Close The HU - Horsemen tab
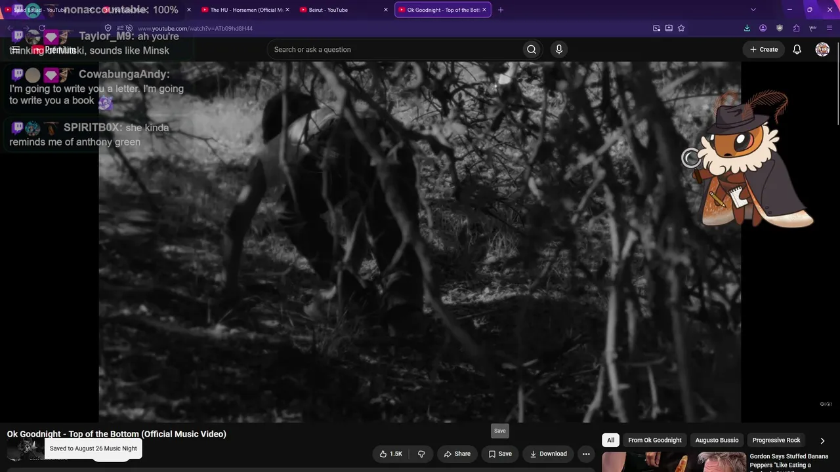This screenshot has height=472, width=840. coord(287,10)
